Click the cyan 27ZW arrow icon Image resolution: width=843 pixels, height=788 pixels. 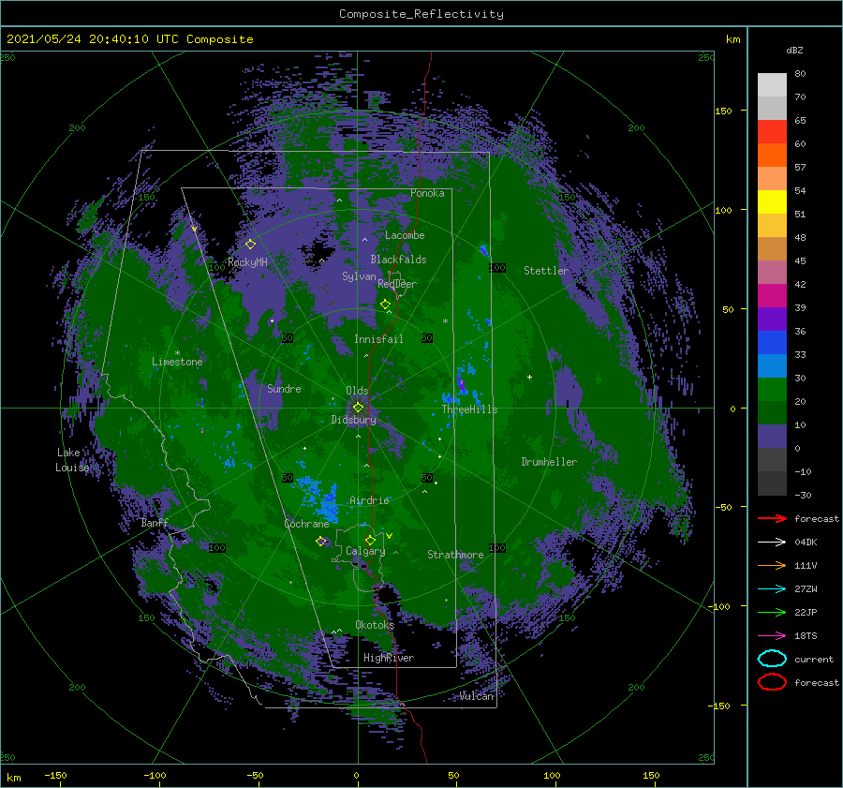(772, 589)
